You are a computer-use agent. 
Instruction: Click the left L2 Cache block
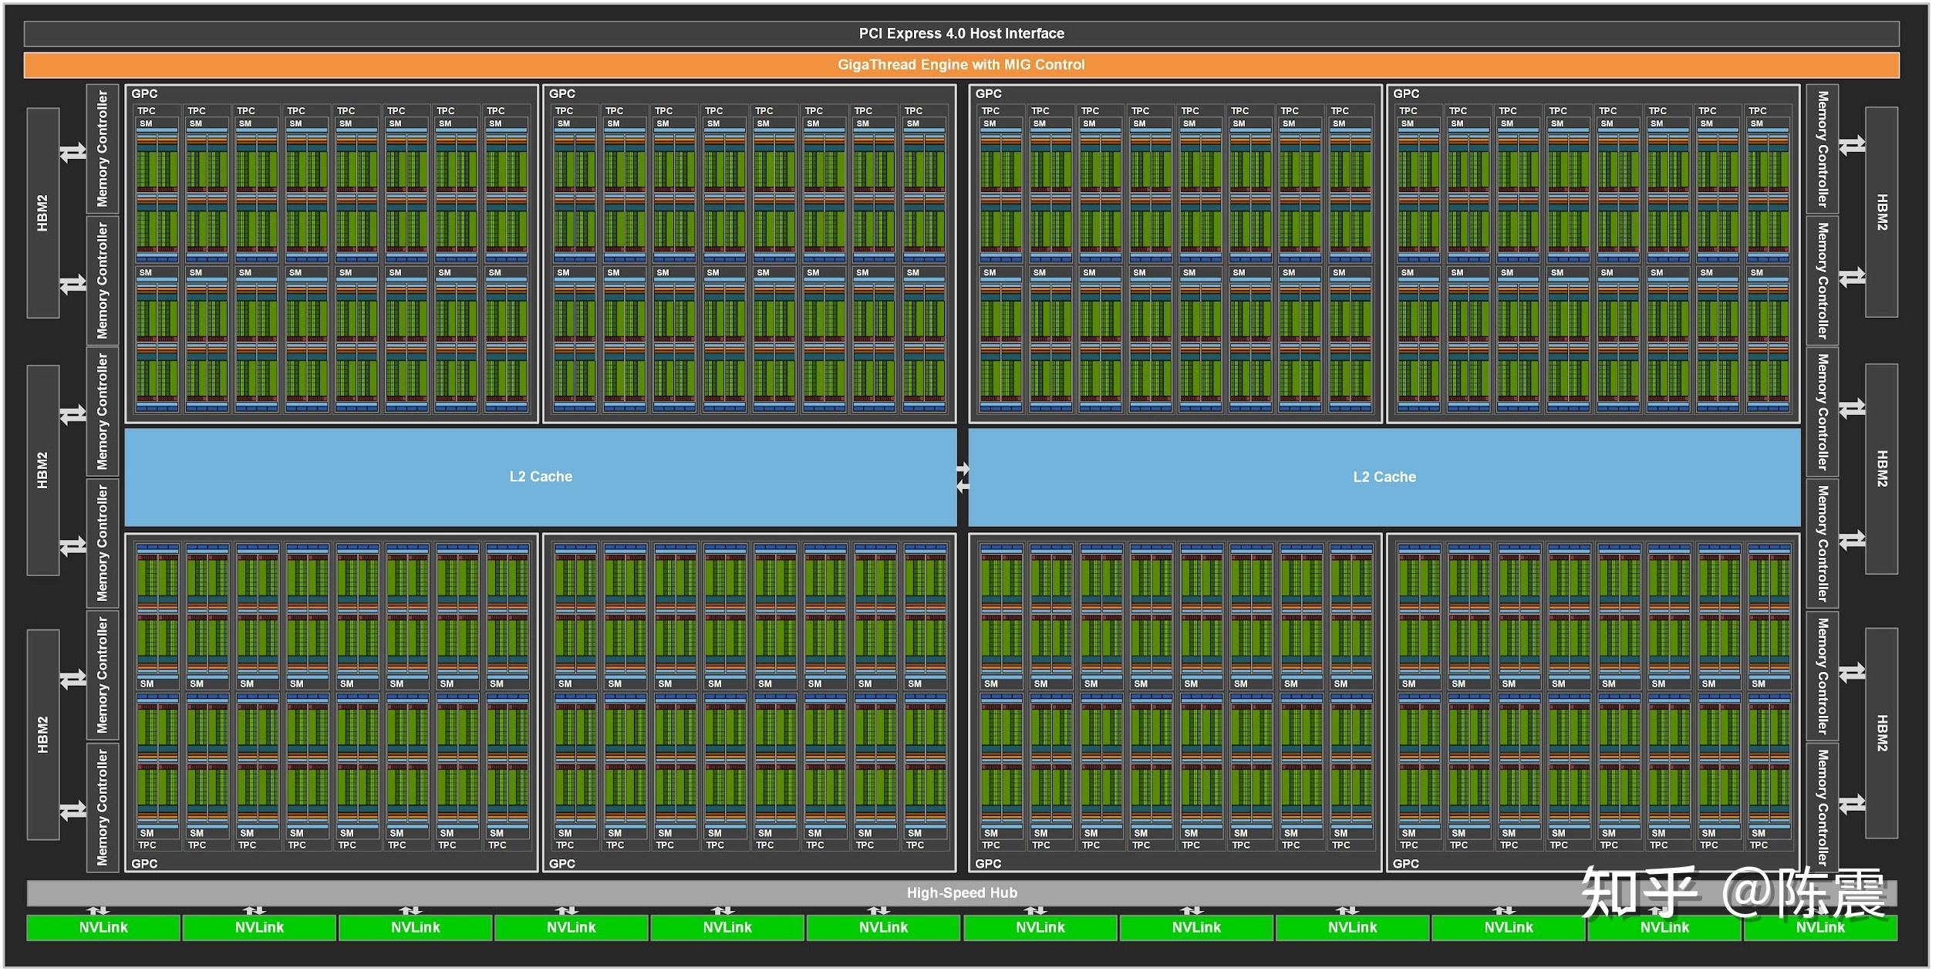point(541,477)
